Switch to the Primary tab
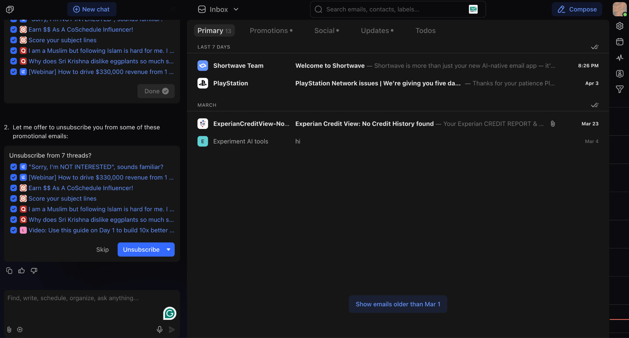Viewport: 629px width, 338px height. tap(214, 30)
